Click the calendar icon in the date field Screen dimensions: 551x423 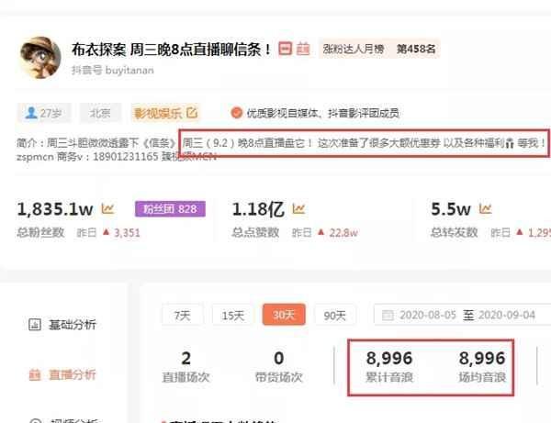pos(388,315)
